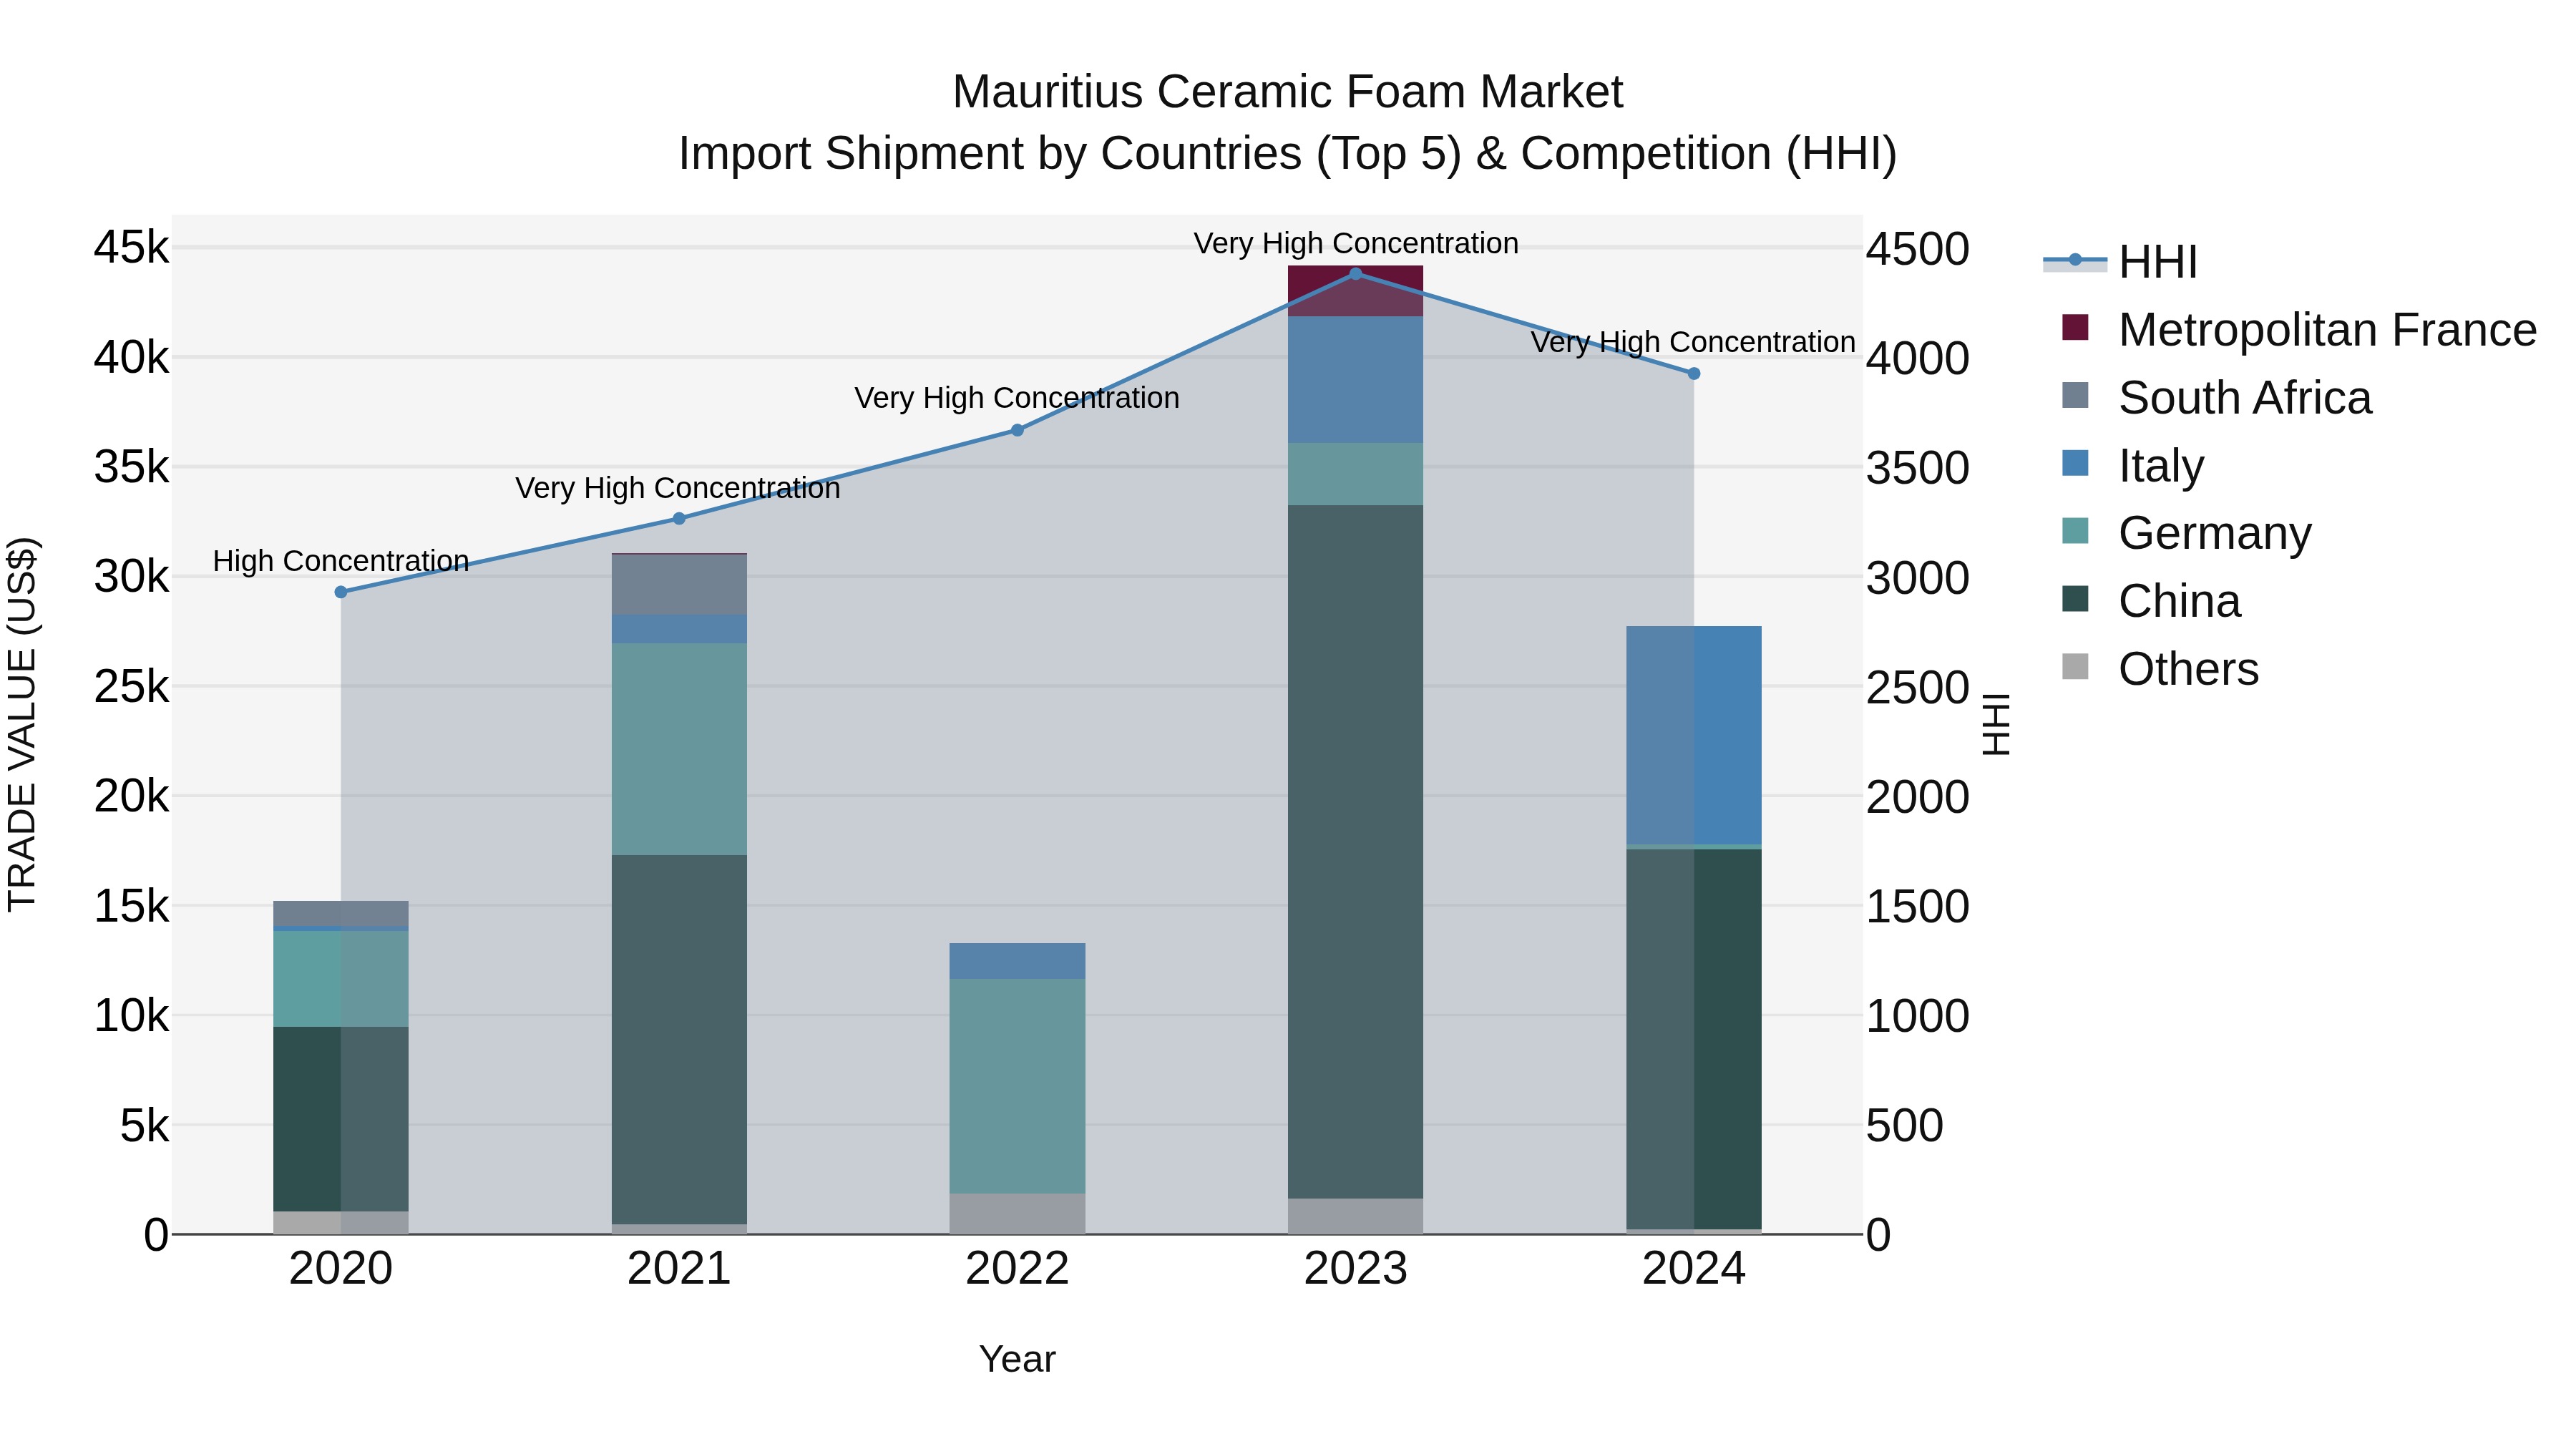Click the HHI line marker for 2023
Viewport: 2576px width, 1449px height.
pos(1356,274)
